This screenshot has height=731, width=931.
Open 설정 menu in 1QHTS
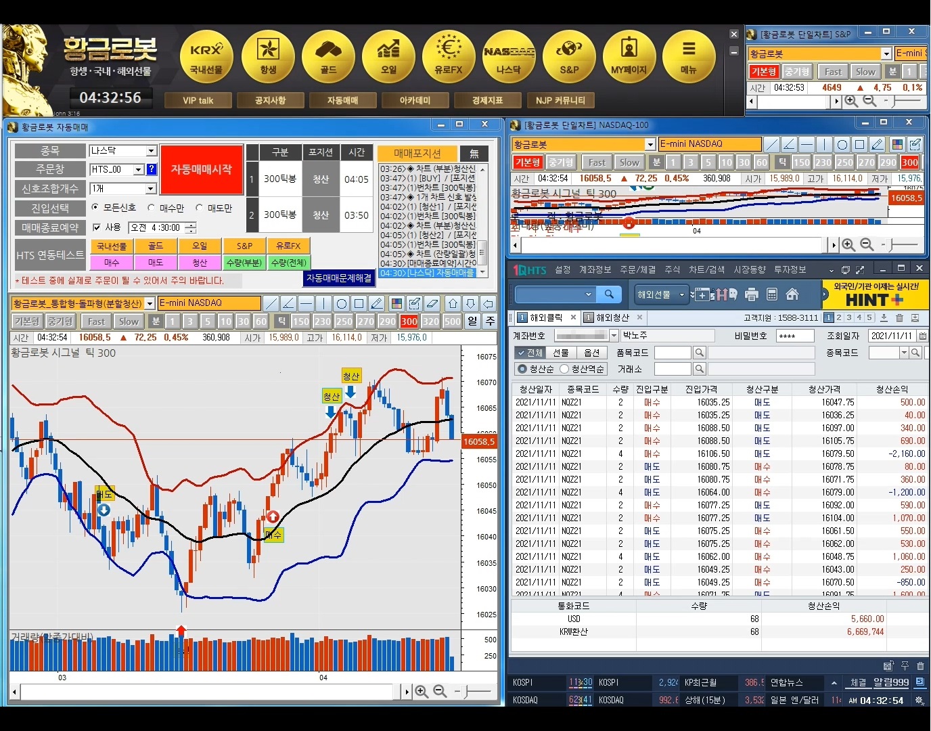[x=563, y=269]
